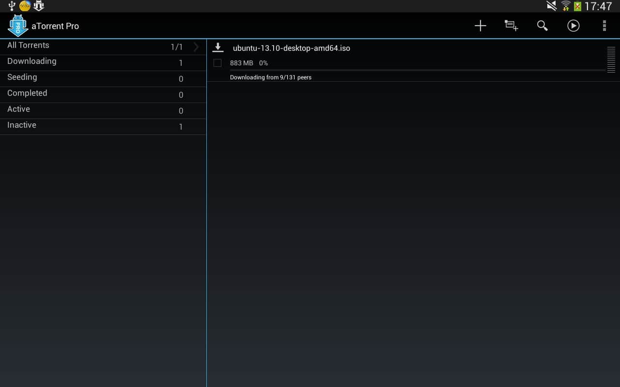This screenshot has height=387, width=620.
Task: Click the download arrow icon beside ubuntu torrent
Action: coord(218,47)
